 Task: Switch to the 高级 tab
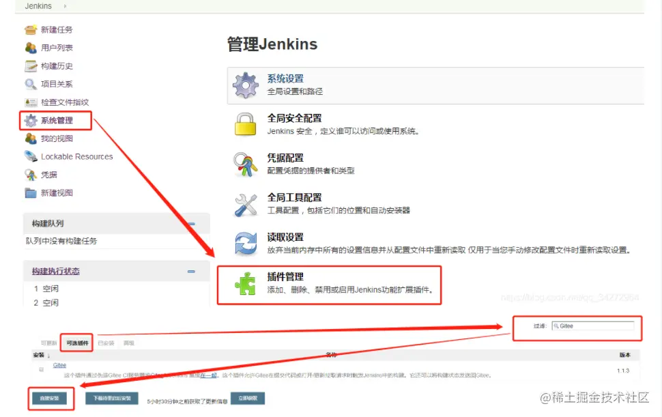(129, 343)
